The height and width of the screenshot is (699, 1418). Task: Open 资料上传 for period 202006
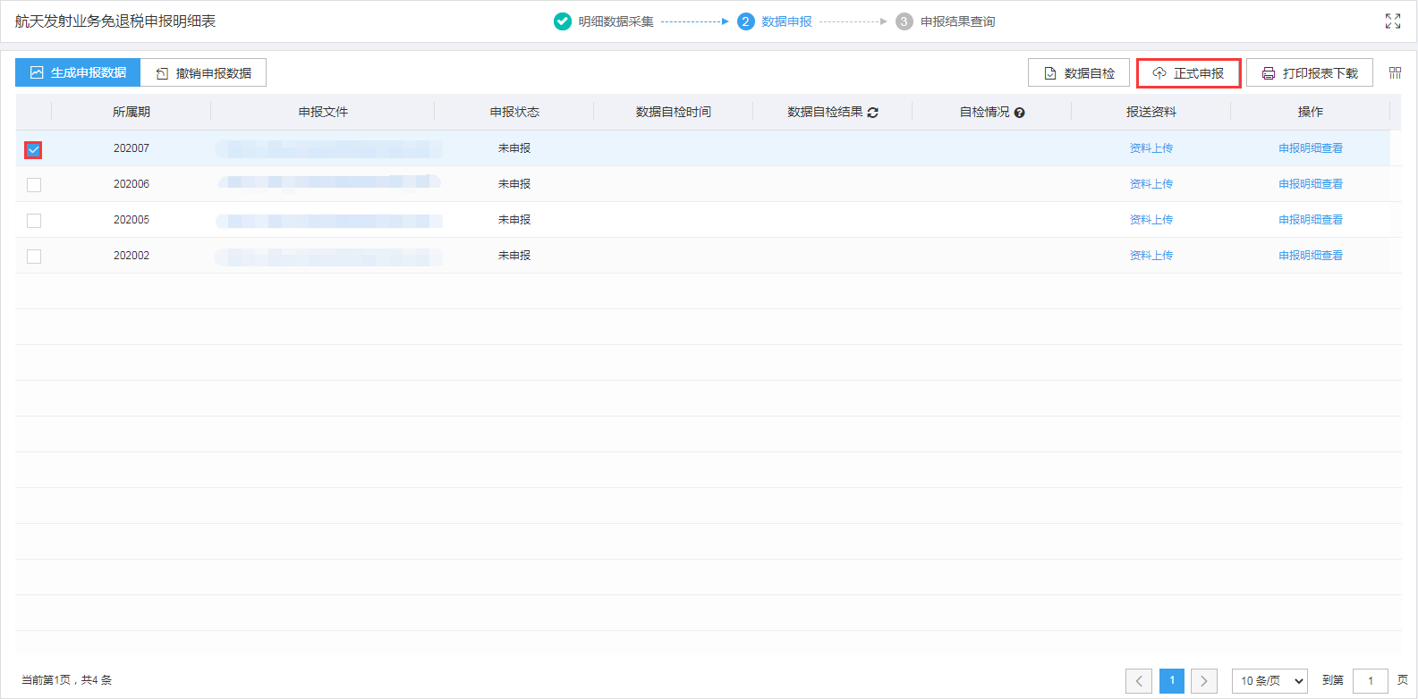coord(1151,184)
